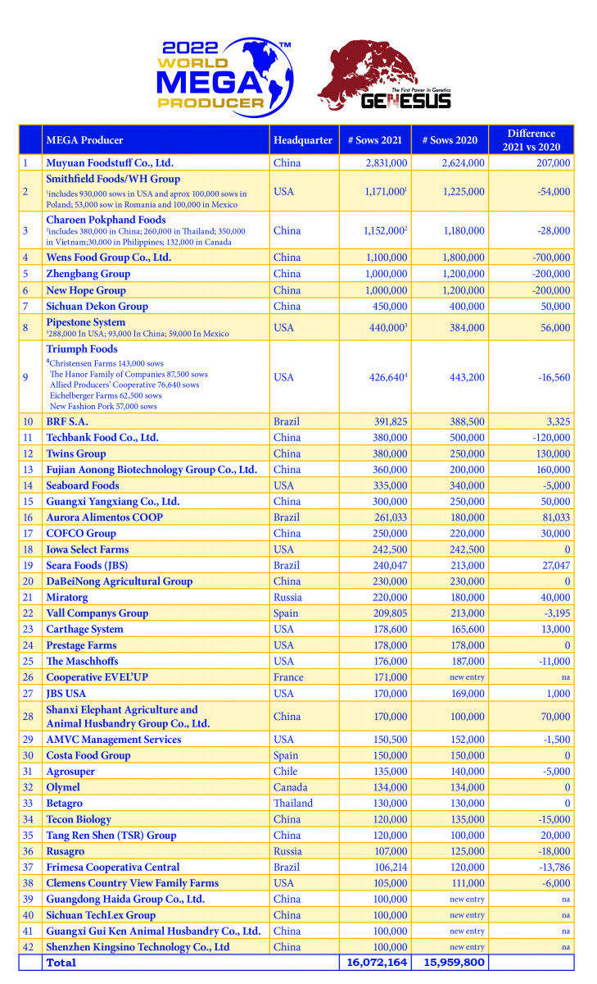The image size is (597, 984).
Task: Click the 2022 World Mega Producer logo
Action: [222, 75]
